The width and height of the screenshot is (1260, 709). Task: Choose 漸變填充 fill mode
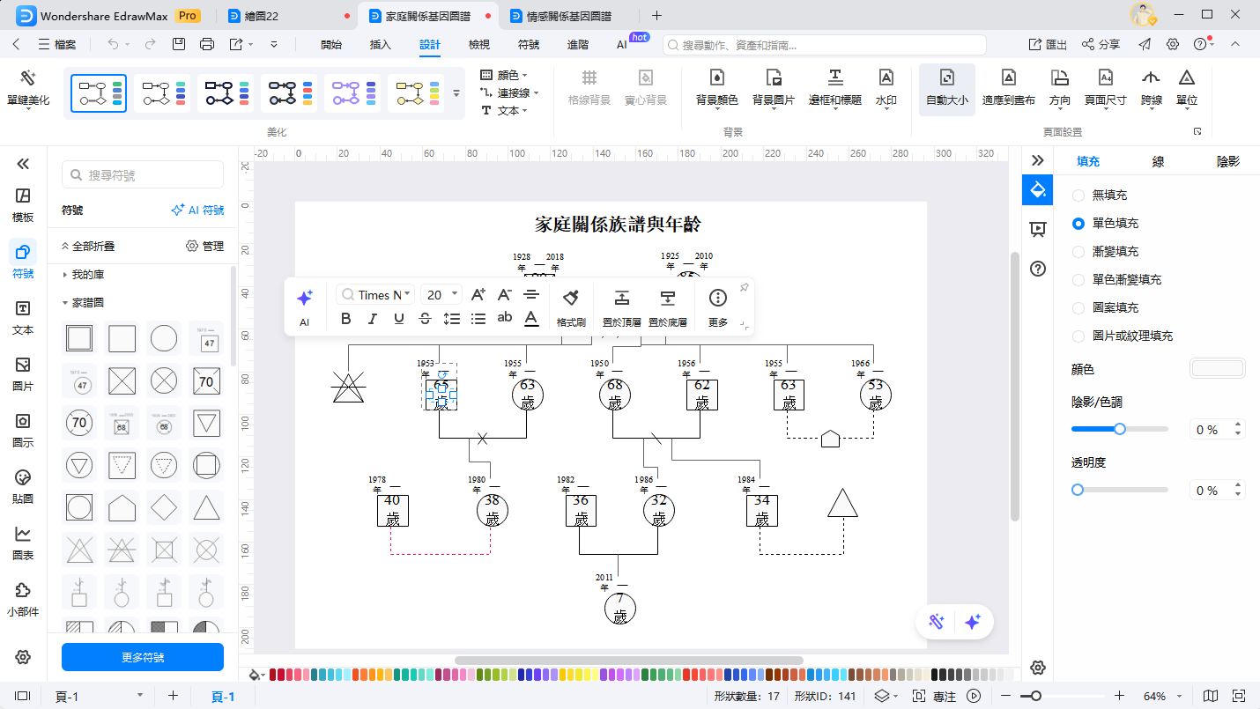pyautogui.click(x=1078, y=250)
